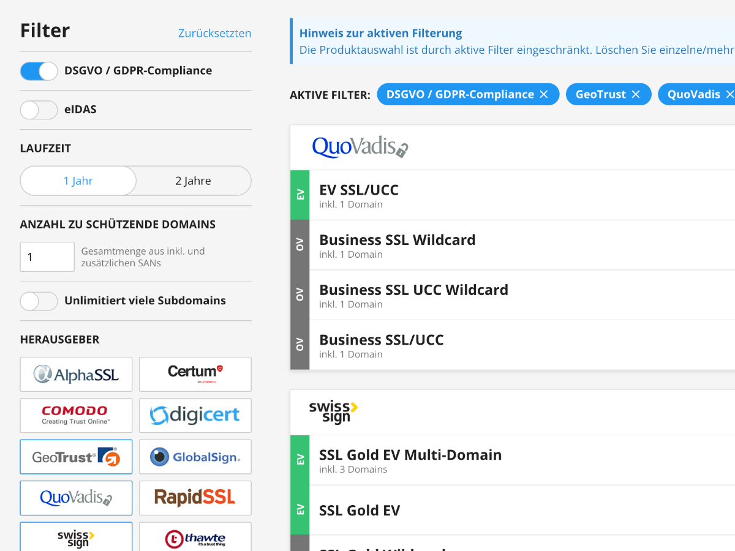The height and width of the screenshot is (551, 735).
Task: Disable the DSGVO / GDPR-Compliance toggle
Action: pos(39,71)
